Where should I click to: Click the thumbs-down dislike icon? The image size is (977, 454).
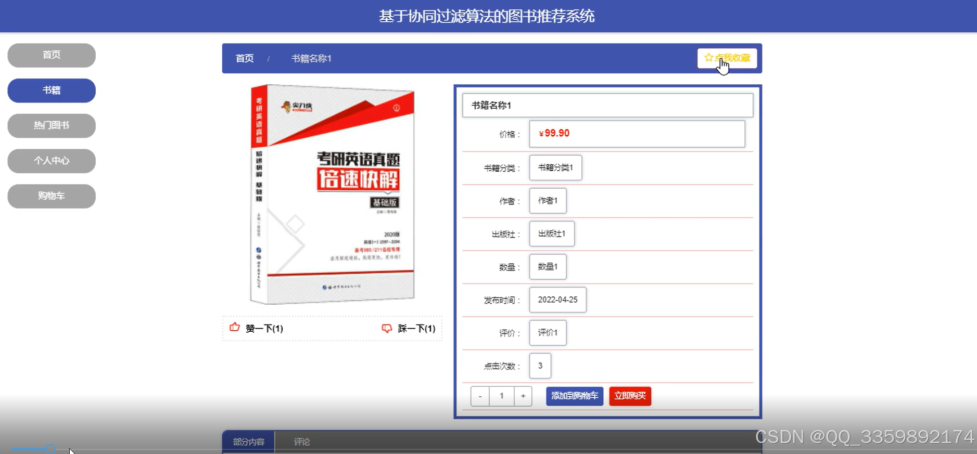pyautogui.click(x=387, y=328)
